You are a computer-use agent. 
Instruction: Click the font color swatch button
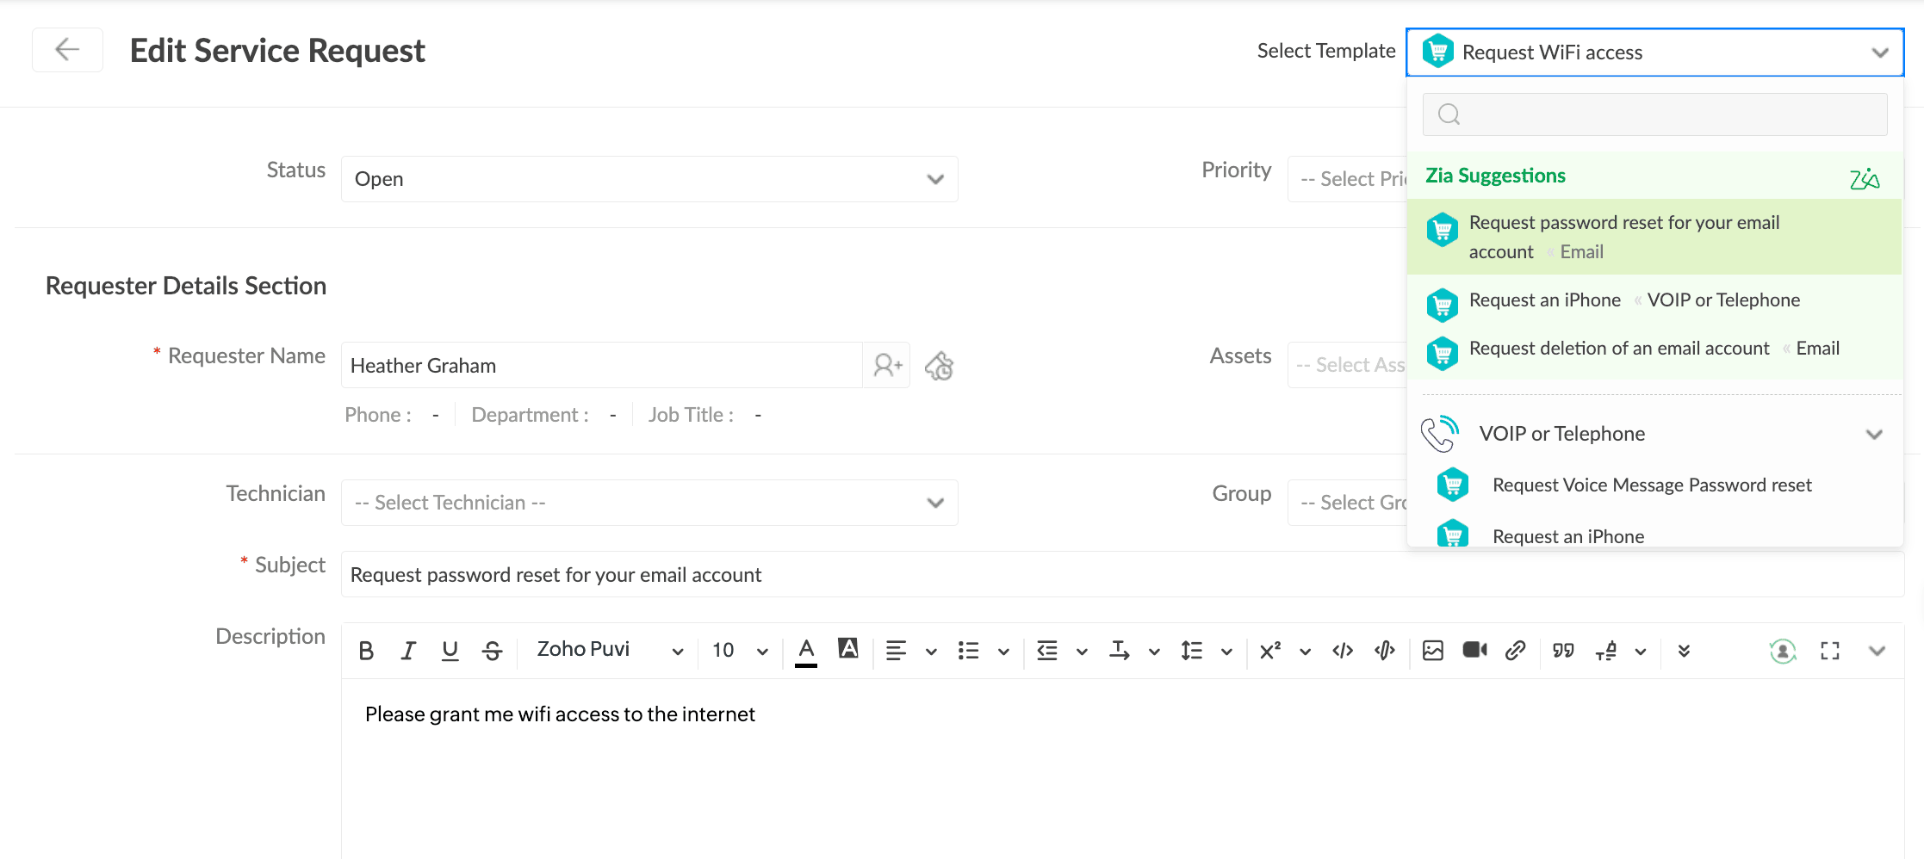806,651
